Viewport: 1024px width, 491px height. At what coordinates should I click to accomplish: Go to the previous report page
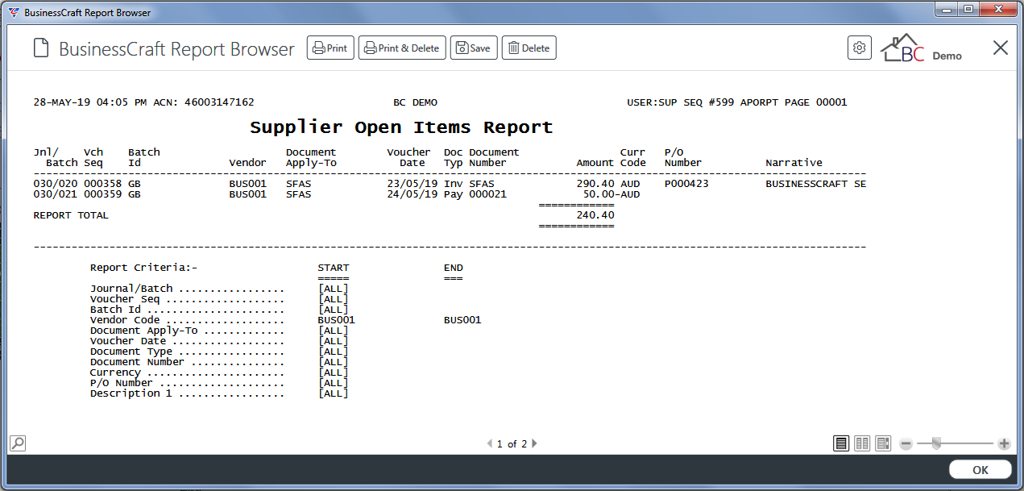489,443
